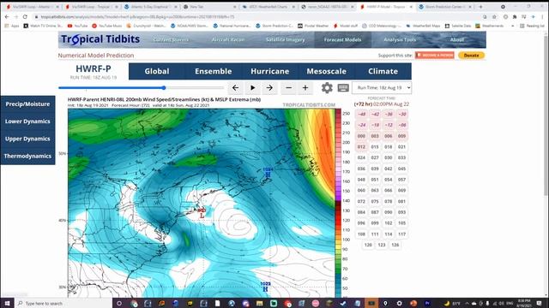Select previous run offset -48
This screenshot has height=308, width=549.
coord(361,114)
